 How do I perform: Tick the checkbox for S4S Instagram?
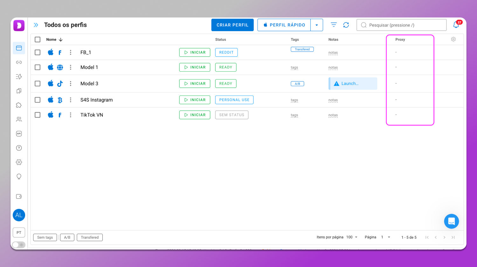point(38,100)
